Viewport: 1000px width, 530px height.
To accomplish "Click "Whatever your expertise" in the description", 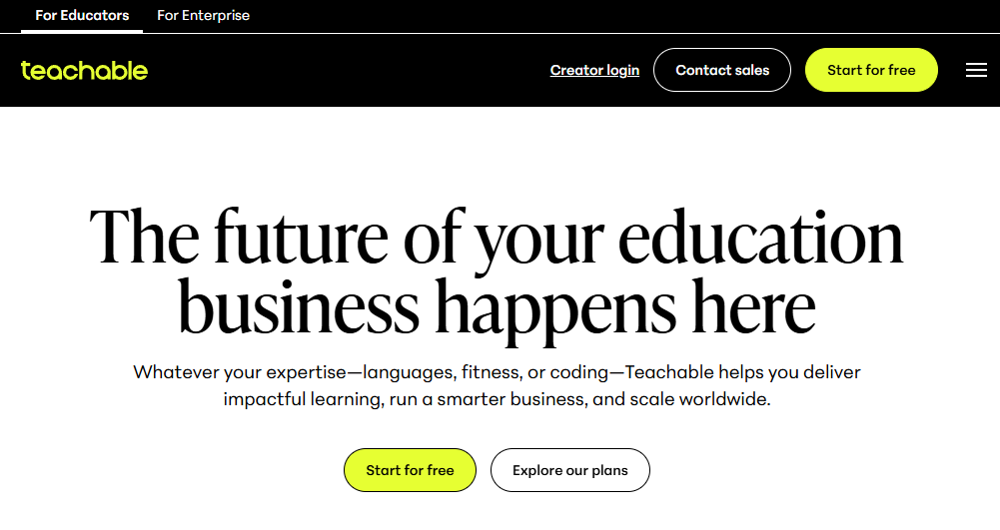I will (x=239, y=372).
